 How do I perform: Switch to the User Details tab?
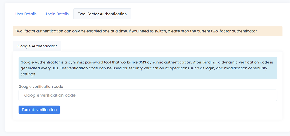pyautogui.click(x=26, y=14)
